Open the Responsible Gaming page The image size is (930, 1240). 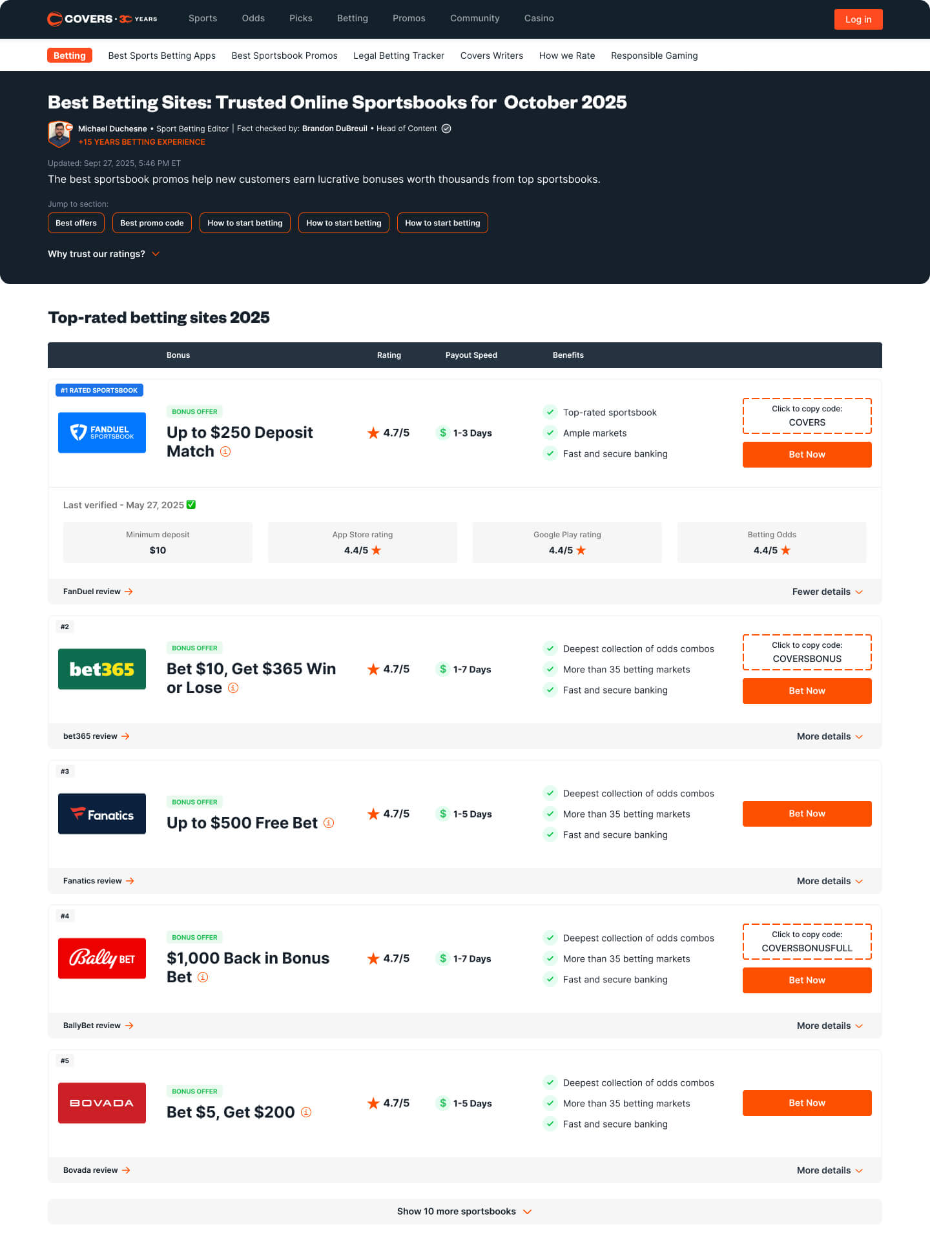pyautogui.click(x=654, y=56)
